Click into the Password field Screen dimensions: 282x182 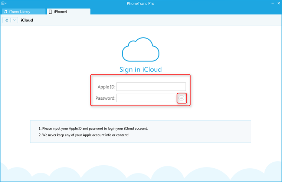coord(146,98)
